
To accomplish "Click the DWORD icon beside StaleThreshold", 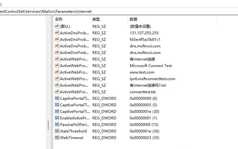I will 57,131.
